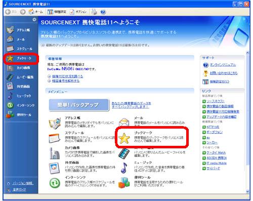Click the scrollbar up arrow on the right
Image resolution: width=253 pixels, height=201 pixels.
coord(247,53)
